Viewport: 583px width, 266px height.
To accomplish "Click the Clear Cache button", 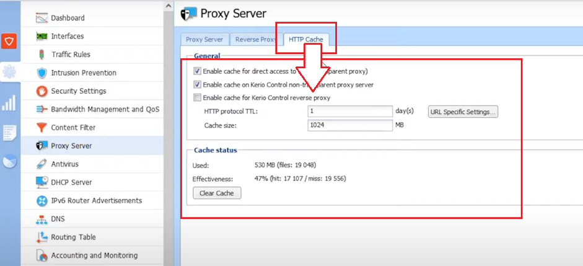I will point(217,193).
